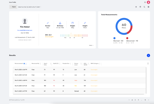Image resolution: width=154 pixels, height=104 pixels.
Task: Select results page 1
Action: click(x=132, y=100)
